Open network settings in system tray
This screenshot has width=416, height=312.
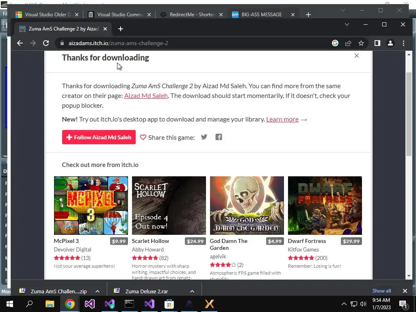[354, 304]
